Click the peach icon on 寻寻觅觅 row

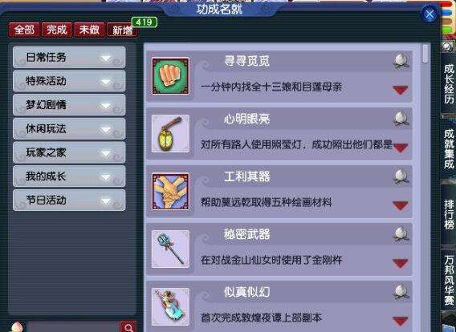(401, 60)
